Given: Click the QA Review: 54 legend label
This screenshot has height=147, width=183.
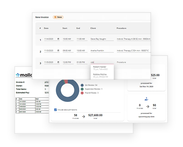Looking at the screenshot, I should [x=91, y=85].
